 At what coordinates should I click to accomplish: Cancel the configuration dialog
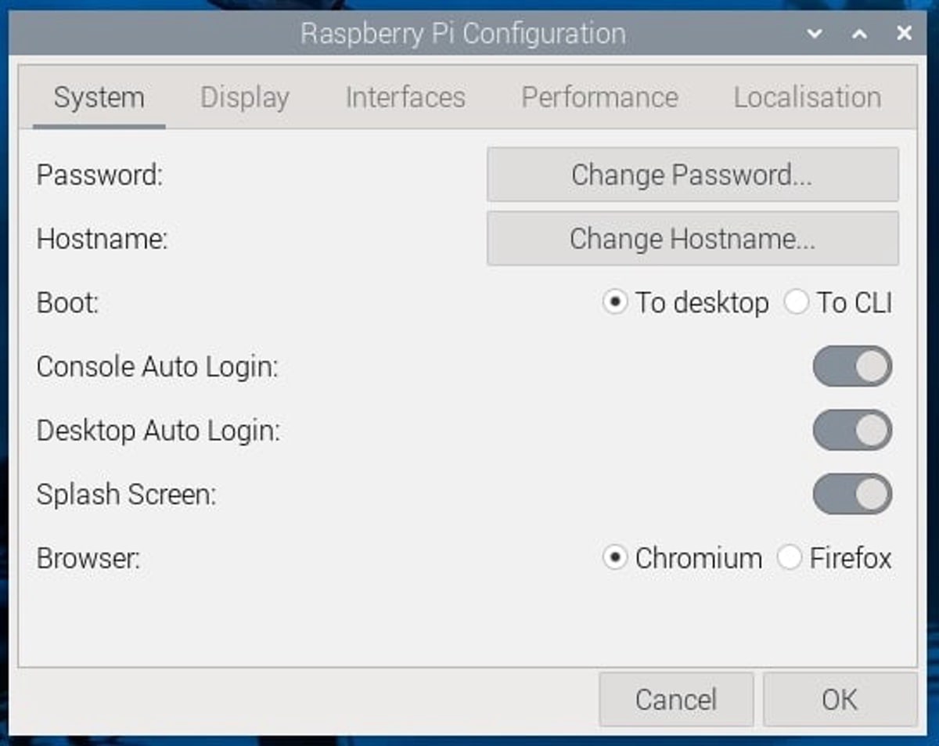tap(675, 699)
